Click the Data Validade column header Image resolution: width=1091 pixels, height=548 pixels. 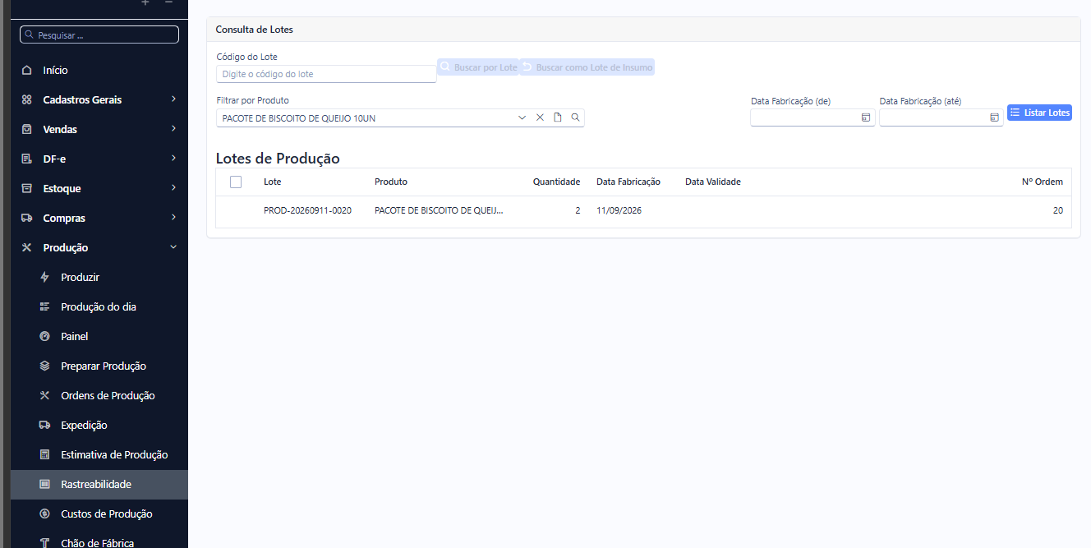coord(713,182)
